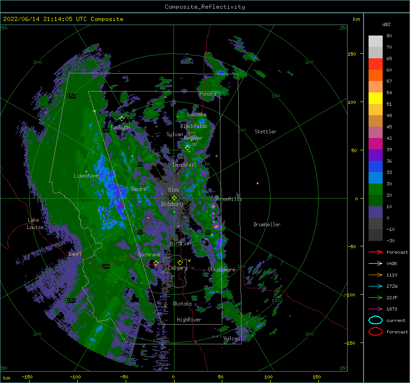Click the Composite_Reflectivity title
This screenshot has width=410, height=383.
pos(205,7)
